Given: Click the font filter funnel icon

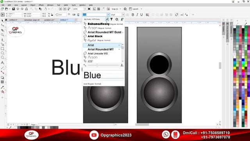Looking at the screenshot, I should pyautogui.click(x=112, y=19).
